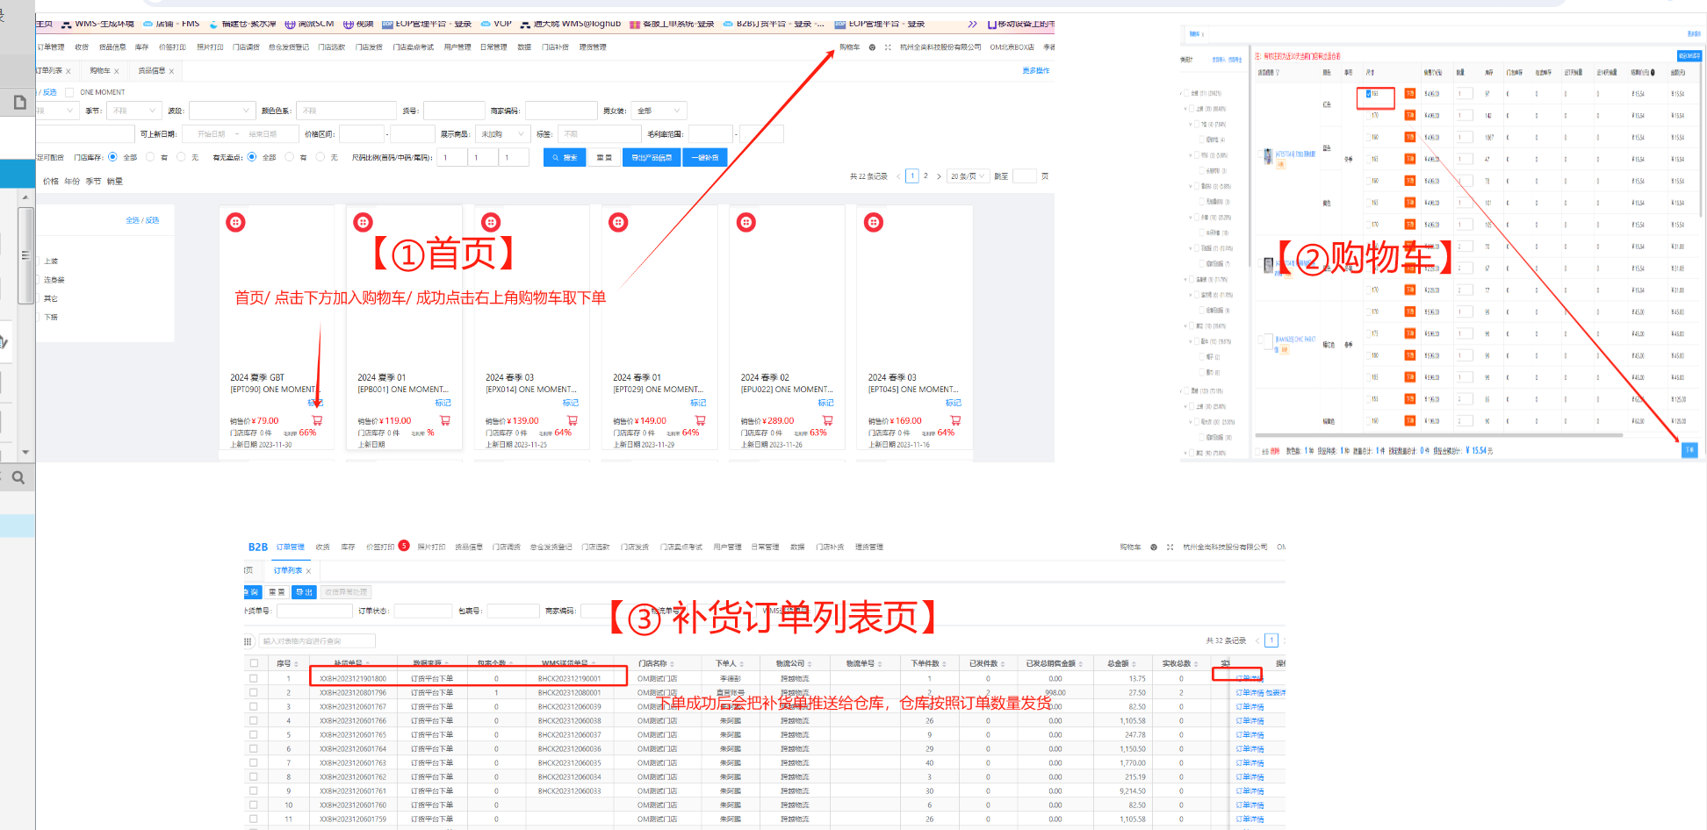
Task: Add the ¥169.00 product to cart
Action: [x=955, y=421]
